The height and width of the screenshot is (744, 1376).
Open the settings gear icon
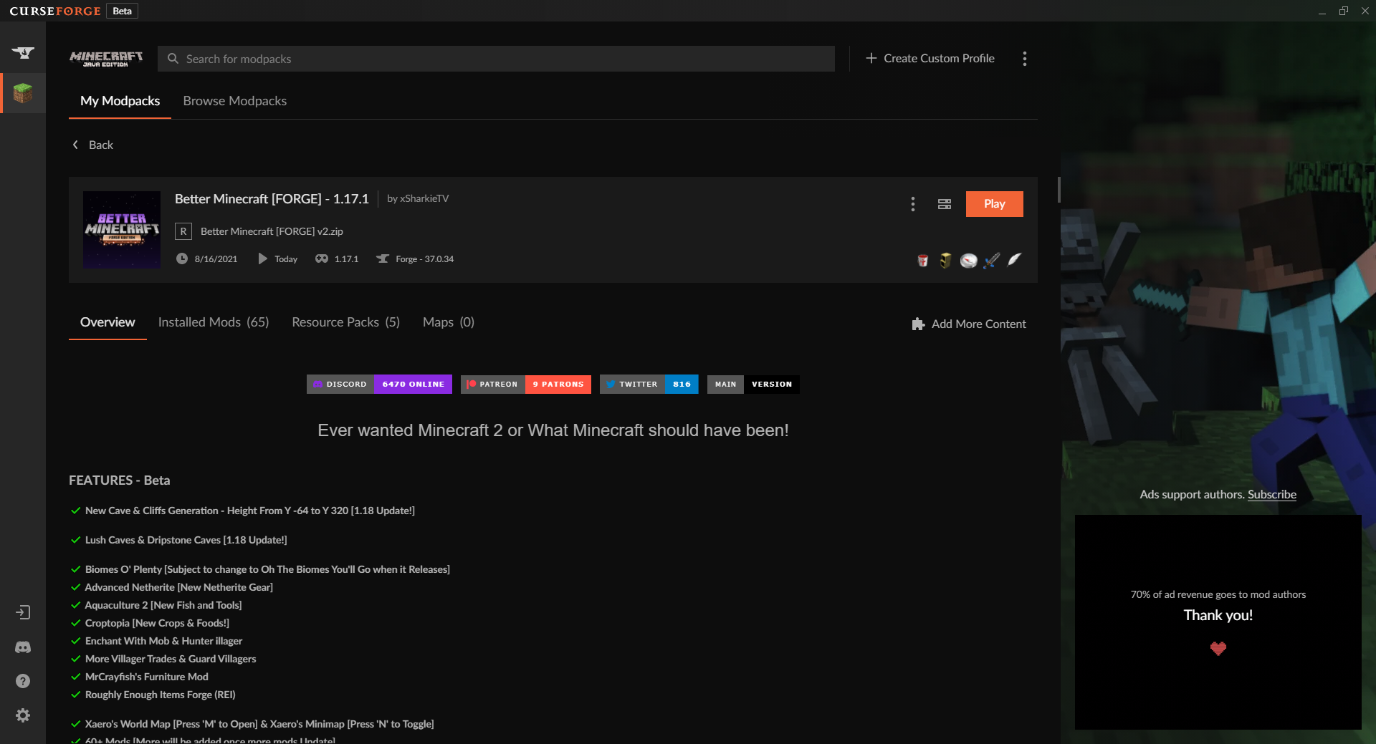[23, 715]
